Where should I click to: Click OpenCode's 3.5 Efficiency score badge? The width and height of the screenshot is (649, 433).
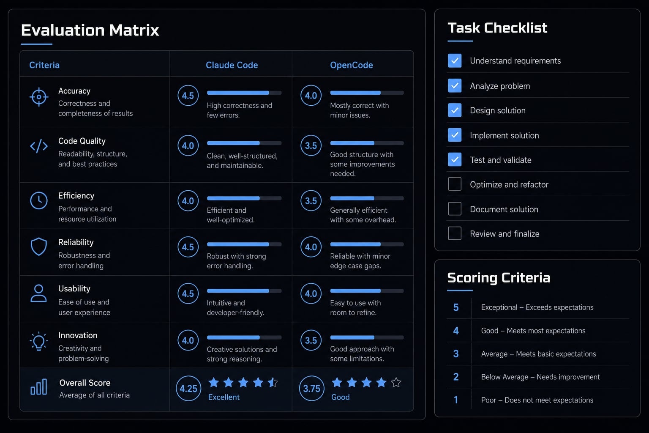point(311,201)
